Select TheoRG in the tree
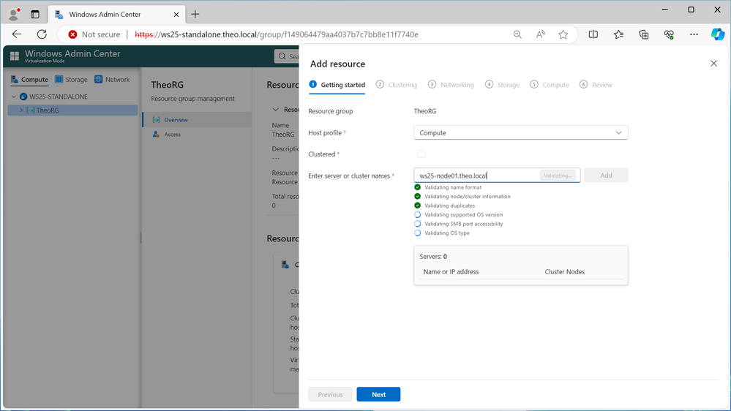This screenshot has width=731, height=411. (x=48, y=110)
